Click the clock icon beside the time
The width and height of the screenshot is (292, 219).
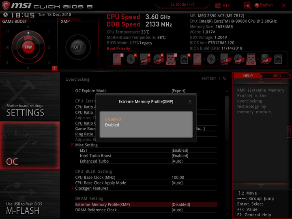point(6,15)
